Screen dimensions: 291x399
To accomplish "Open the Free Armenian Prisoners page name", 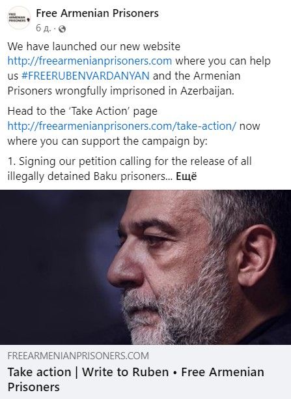I will click(x=98, y=13).
